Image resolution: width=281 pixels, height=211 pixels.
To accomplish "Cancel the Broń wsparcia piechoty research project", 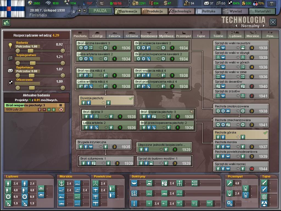I will [61, 110].
